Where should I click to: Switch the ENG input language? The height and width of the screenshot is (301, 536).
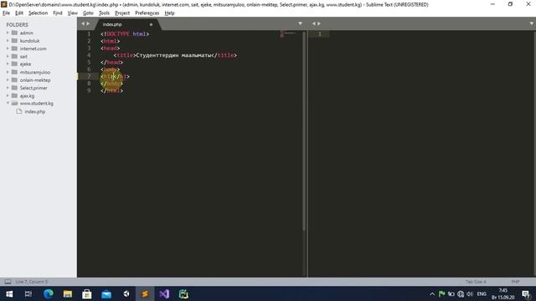pos(482,293)
